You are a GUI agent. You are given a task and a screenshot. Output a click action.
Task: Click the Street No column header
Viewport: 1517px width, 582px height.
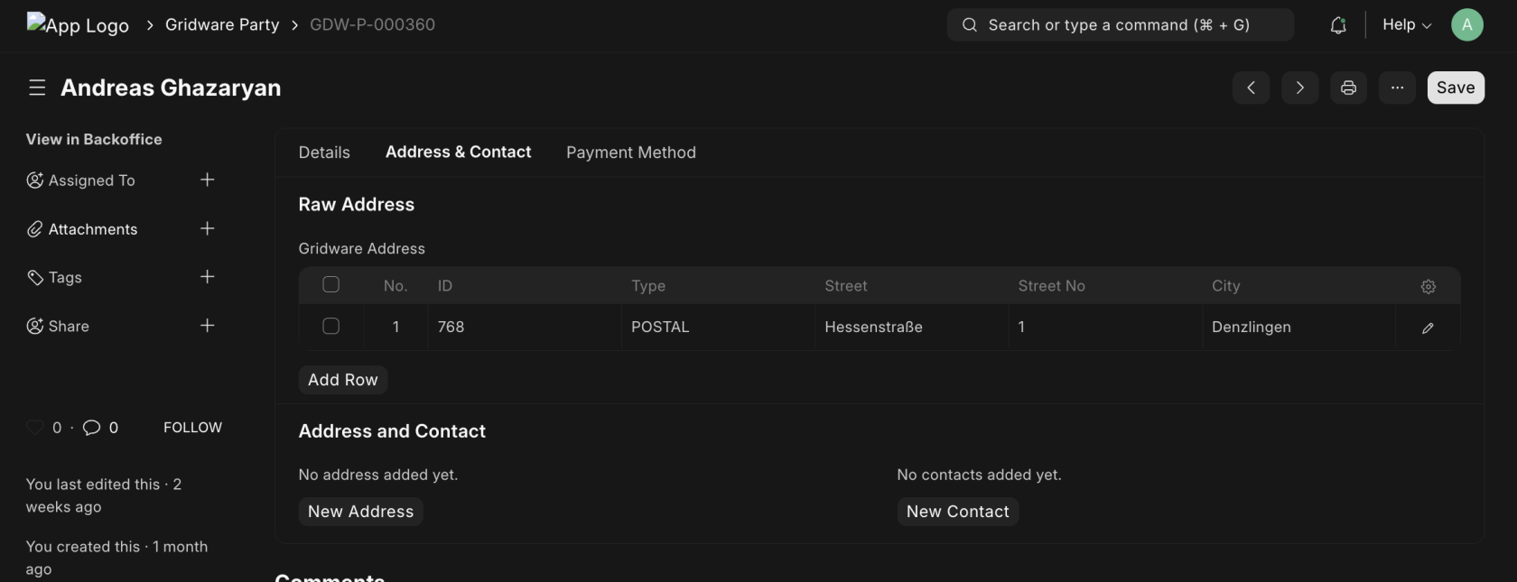(1052, 286)
